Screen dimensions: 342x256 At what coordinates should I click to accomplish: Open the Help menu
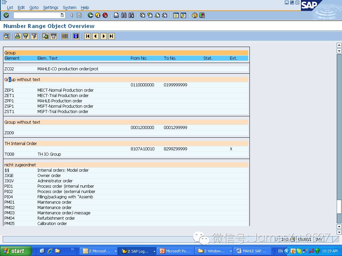point(85,8)
